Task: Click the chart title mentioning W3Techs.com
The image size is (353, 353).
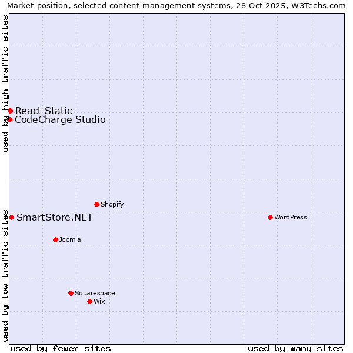Action: [176, 5]
